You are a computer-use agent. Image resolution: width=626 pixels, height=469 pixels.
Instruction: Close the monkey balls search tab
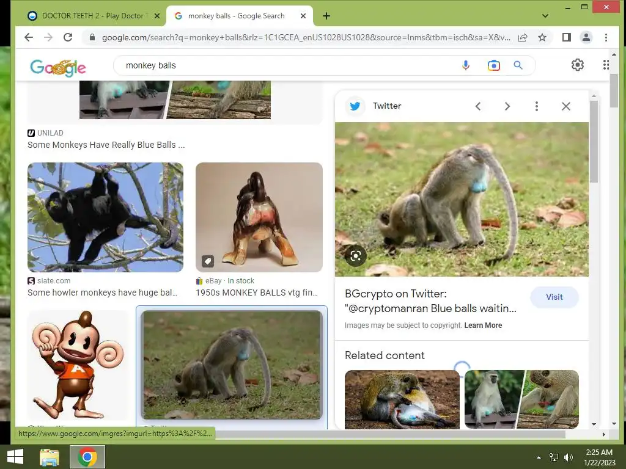[x=303, y=16]
